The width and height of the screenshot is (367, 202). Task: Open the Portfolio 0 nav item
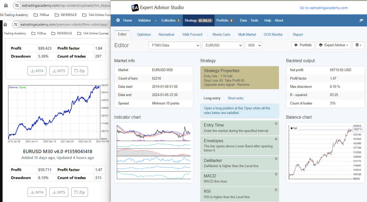[x=225, y=21]
